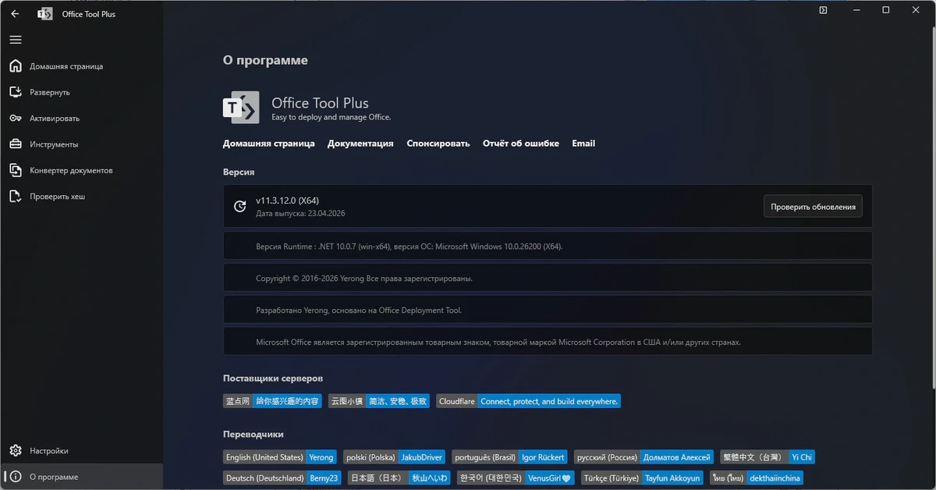Click translator 秋山へいわ for 日本語
This screenshot has height=490, width=936.
pyautogui.click(x=430, y=478)
